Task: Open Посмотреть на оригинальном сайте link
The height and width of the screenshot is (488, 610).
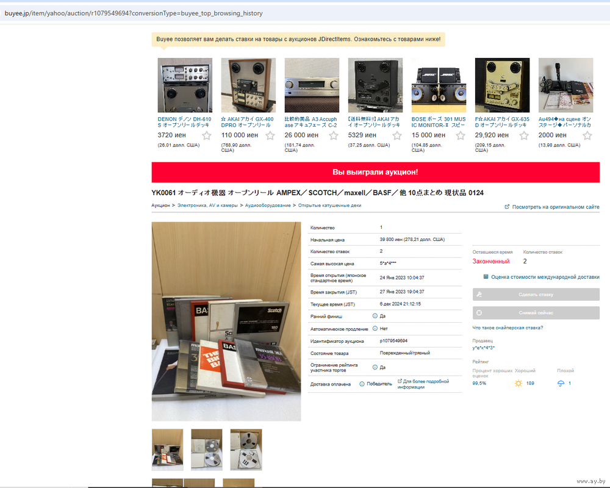Action: click(x=556, y=207)
